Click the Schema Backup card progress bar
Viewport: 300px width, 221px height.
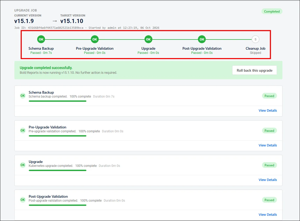click(x=58, y=101)
